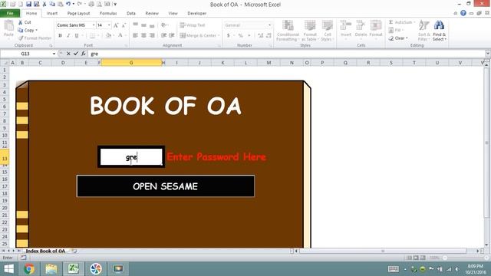Open the Name Box dropdown for G13
The image size is (491, 276).
[x=54, y=54]
